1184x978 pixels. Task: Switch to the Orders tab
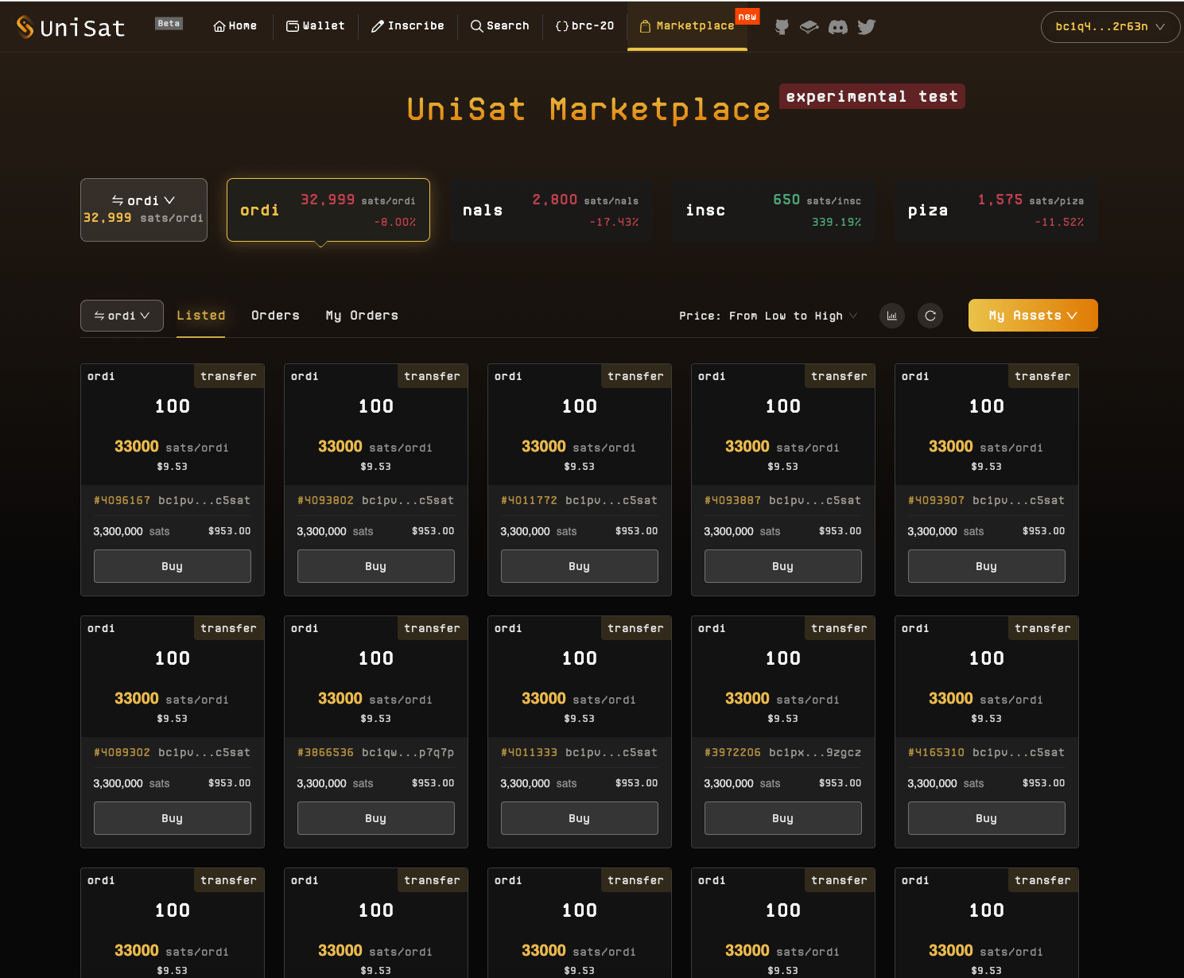click(275, 316)
